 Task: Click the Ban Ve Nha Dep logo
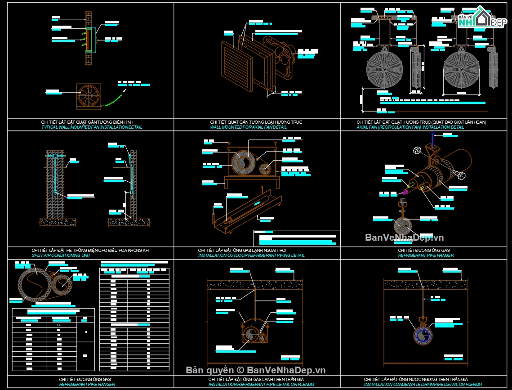pos(482,17)
